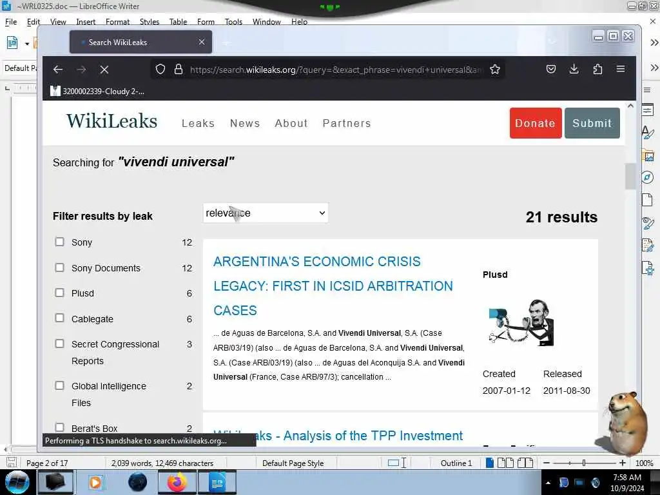660x495 pixels.
Task: Open Writer sidebar Manage Changes deck
Action: point(648,245)
